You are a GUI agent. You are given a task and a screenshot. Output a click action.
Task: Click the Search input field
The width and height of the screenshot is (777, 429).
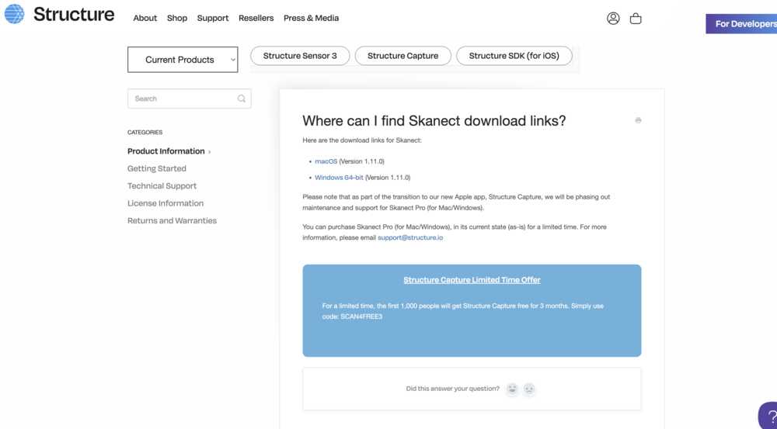click(x=183, y=99)
